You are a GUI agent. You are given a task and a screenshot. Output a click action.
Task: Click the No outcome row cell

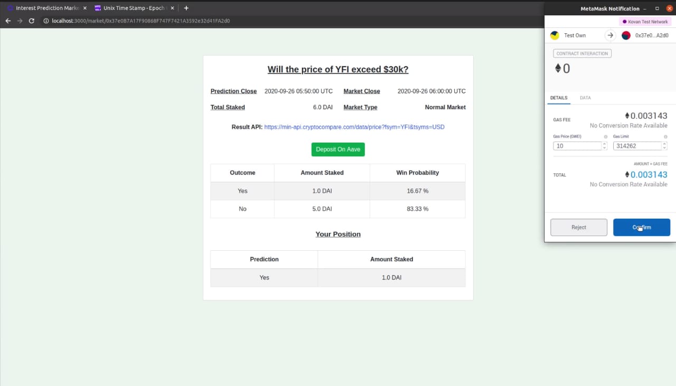click(242, 209)
